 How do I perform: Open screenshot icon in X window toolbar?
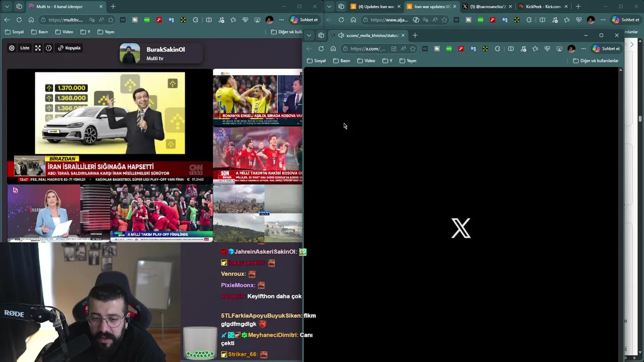tap(559, 49)
